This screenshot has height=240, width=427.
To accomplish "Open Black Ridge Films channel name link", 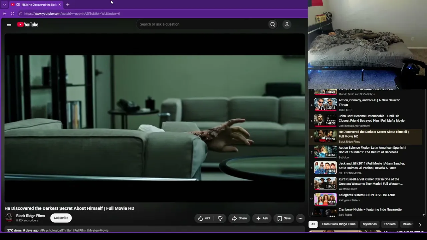I will coord(31,216).
